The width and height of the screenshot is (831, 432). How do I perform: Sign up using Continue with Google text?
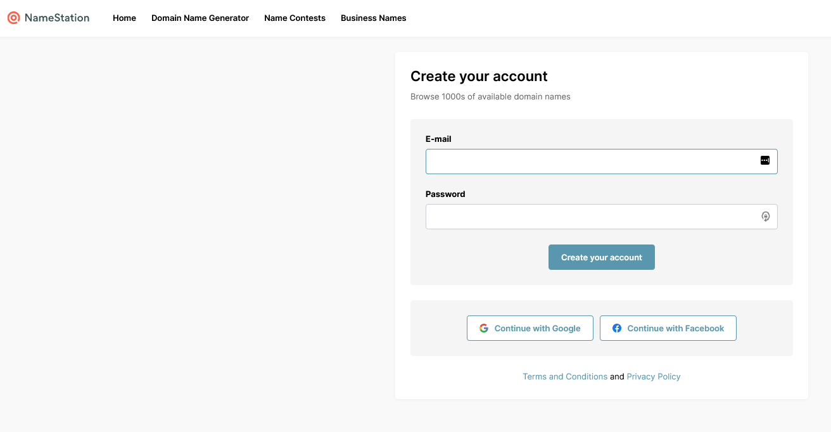click(537, 328)
